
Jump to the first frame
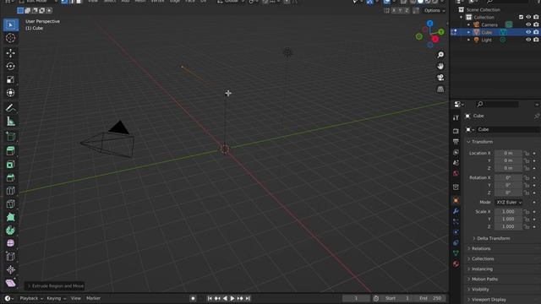click(210, 298)
